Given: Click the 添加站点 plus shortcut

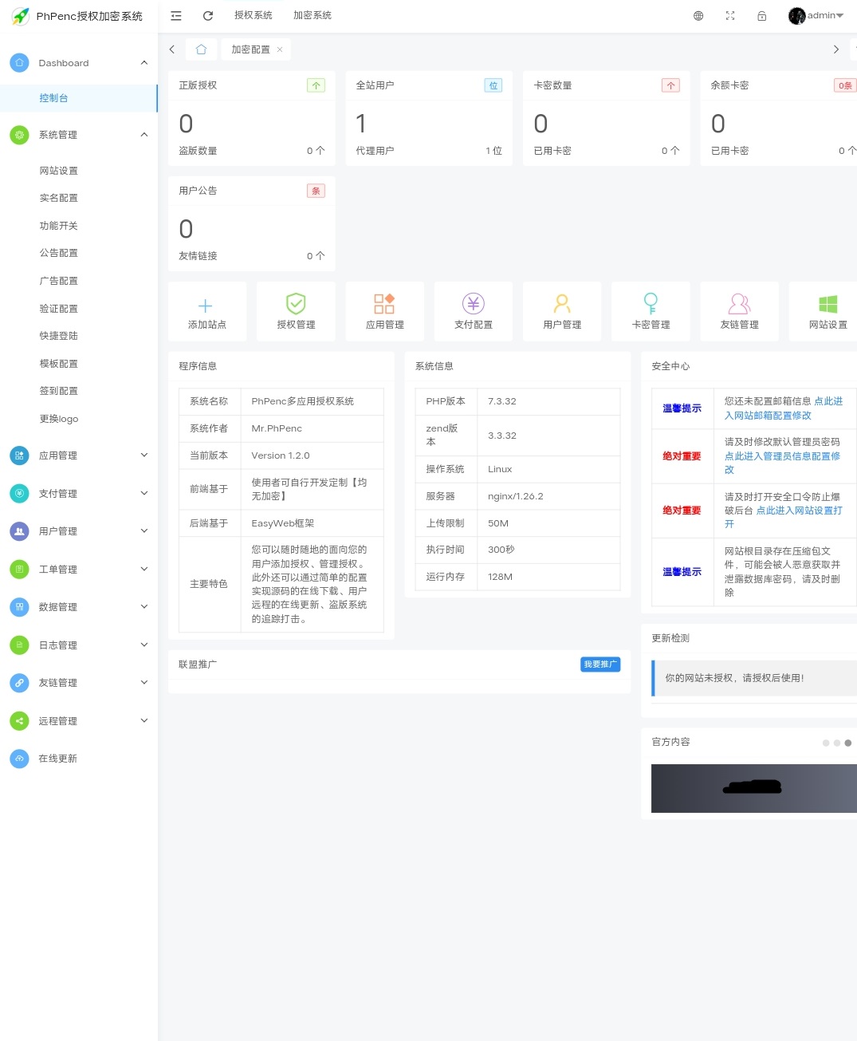Looking at the screenshot, I should click(206, 311).
